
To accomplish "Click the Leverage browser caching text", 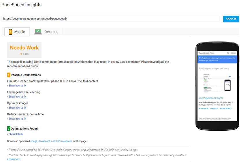I will pyautogui.click(x=24, y=92).
